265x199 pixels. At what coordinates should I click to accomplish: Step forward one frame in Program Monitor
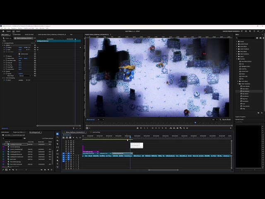coord(162,128)
